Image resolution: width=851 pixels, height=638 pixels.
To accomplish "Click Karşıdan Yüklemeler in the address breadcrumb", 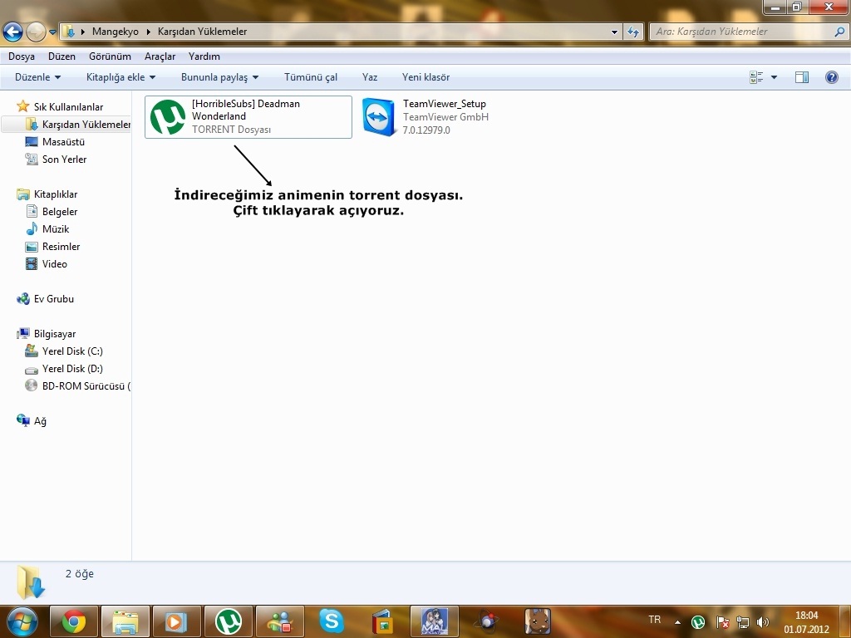I will 203,32.
